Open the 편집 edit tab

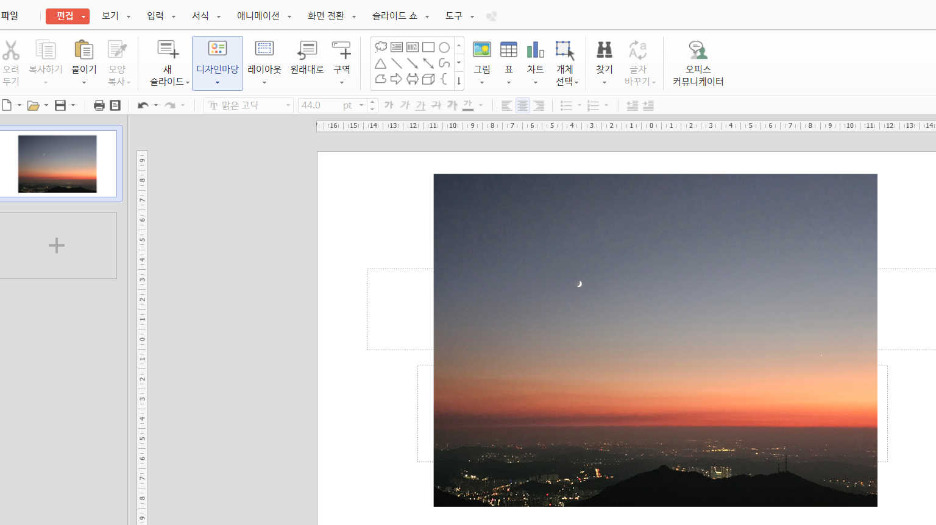click(68, 16)
